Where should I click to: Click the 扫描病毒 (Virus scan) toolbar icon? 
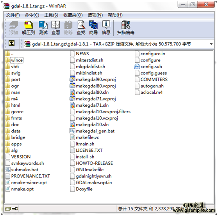tap(126, 28)
